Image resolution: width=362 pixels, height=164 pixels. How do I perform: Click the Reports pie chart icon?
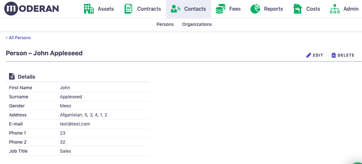pyautogui.click(x=255, y=9)
